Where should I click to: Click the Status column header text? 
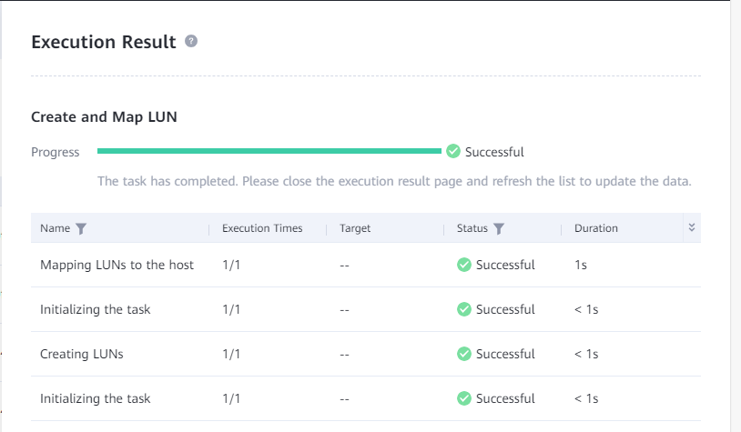pyautogui.click(x=472, y=229)
